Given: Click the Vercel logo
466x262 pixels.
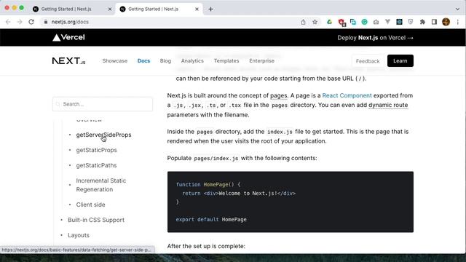Looking at the screenshot, I should coord(68,37).
